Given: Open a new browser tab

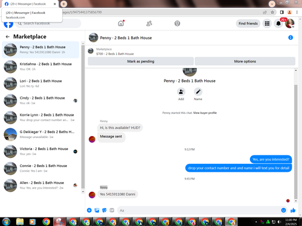Looking at the screenshot, I should (x=63, y=4).
